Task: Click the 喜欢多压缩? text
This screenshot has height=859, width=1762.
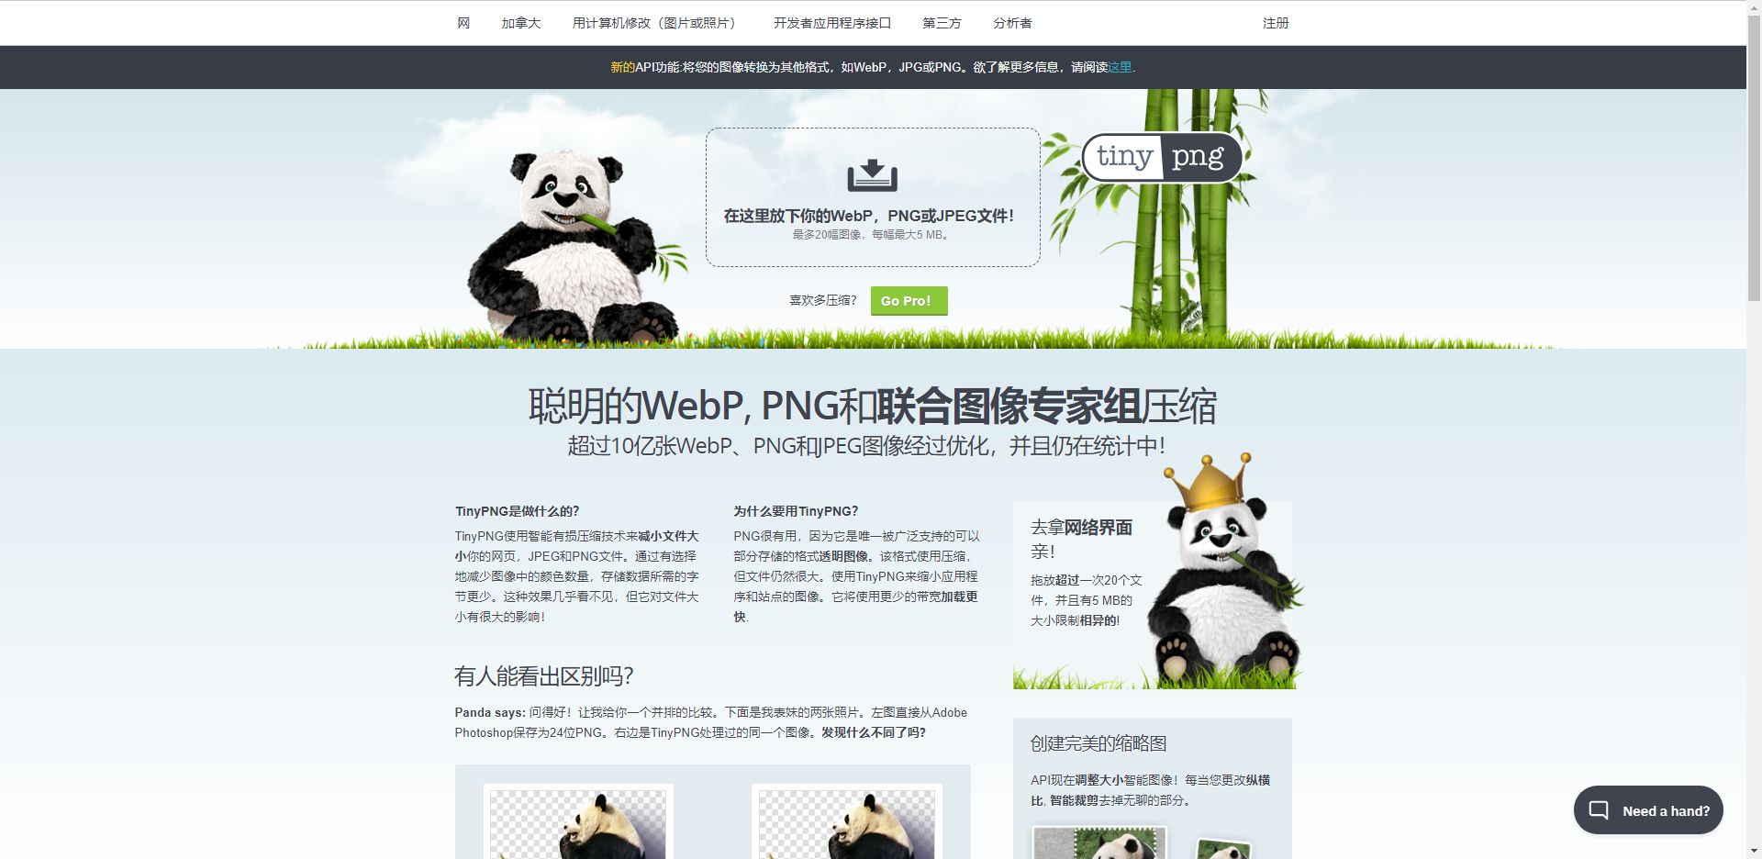Action: pyautogui.click(x=823, y=300)
